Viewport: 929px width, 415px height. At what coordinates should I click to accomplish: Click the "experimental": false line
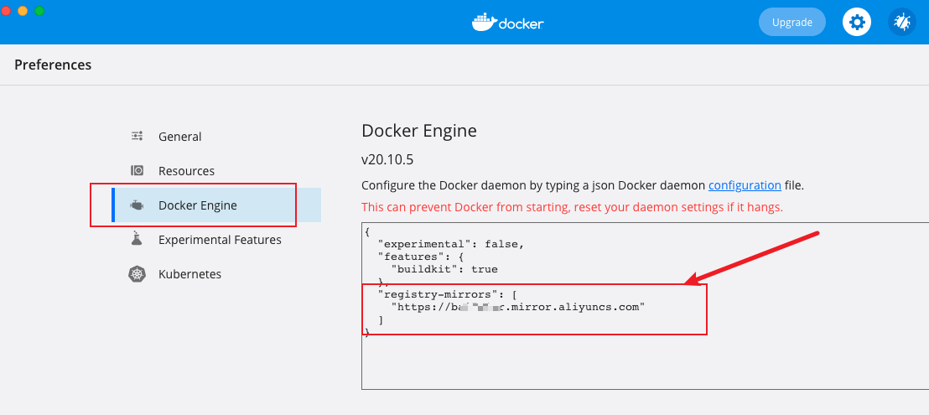[452, 243]
